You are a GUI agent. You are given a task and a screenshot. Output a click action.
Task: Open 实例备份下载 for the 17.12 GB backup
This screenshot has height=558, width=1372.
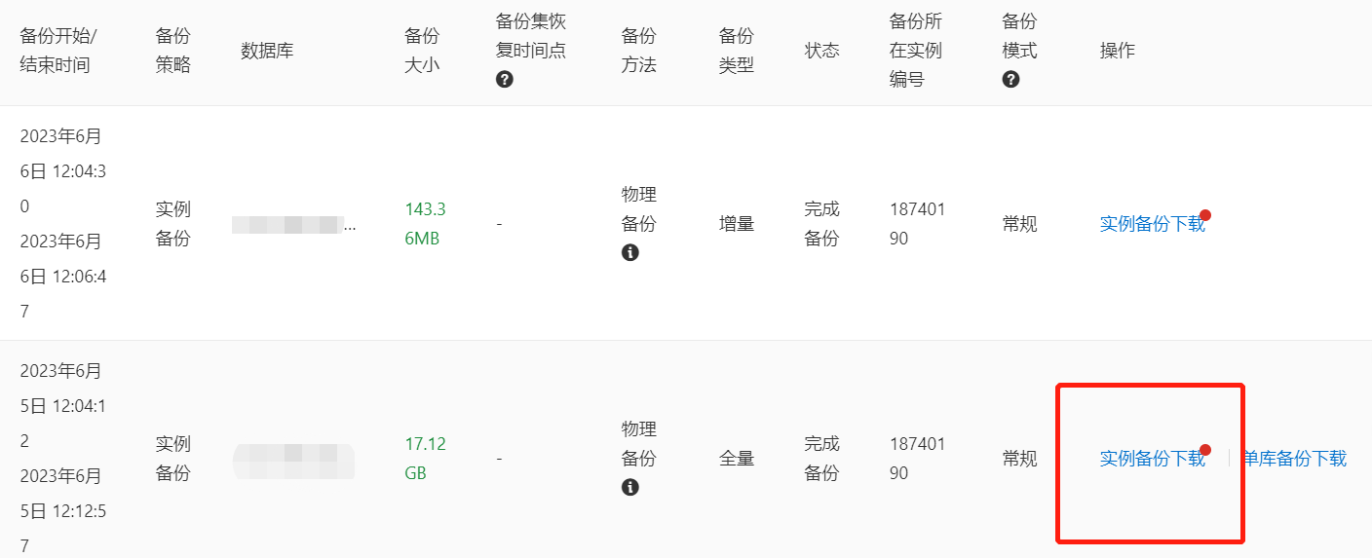tap(1152, 459)
